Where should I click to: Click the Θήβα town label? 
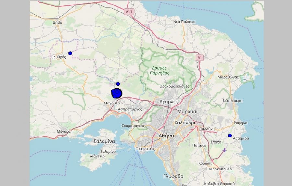(57, 22)
